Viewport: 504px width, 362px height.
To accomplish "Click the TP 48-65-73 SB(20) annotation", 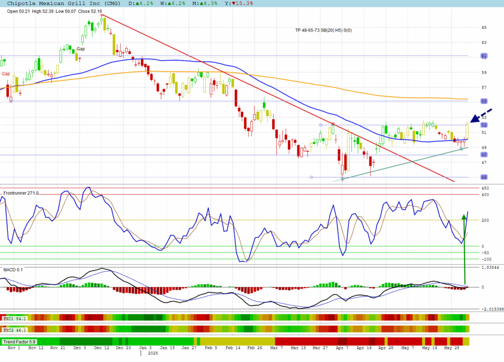I will pos(323,30).
